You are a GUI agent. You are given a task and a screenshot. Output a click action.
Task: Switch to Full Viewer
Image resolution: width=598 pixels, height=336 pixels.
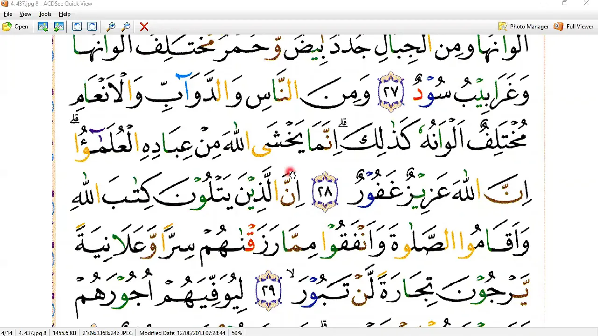574,27
